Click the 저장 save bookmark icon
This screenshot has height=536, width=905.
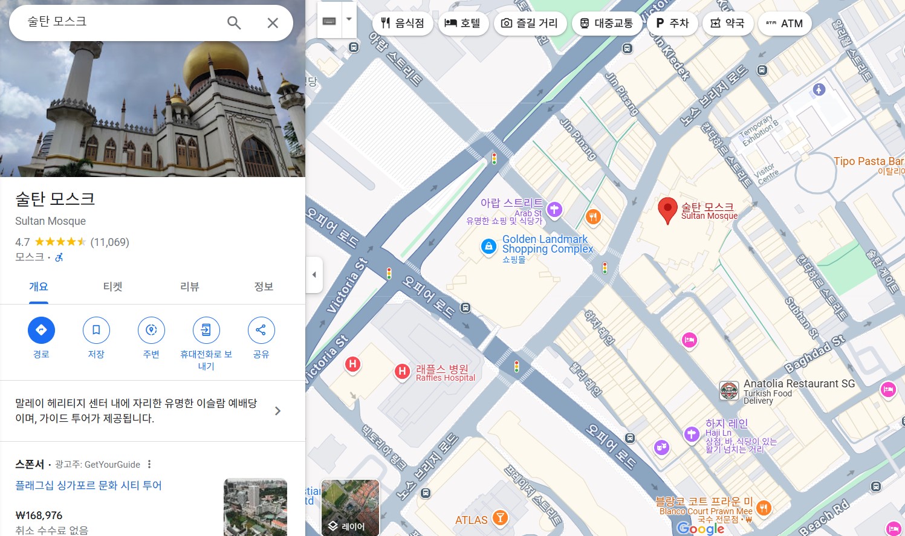pos(96,330)
